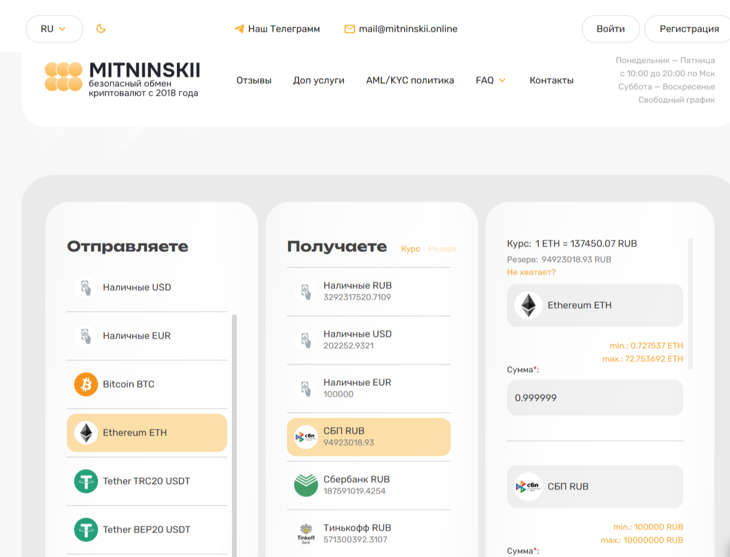Select Наличные EUR cash icon in Отправляете
Screen dimensions: 730x557
(x=86, y=336)
